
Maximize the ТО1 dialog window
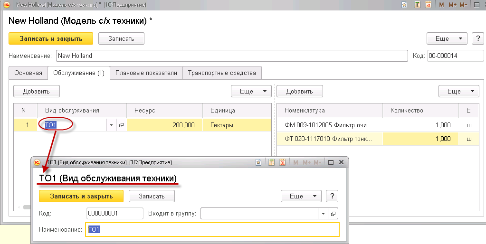coord(331,162)
